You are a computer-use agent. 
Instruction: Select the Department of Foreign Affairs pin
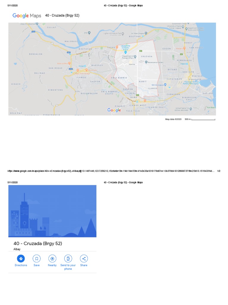click(135, 57)
